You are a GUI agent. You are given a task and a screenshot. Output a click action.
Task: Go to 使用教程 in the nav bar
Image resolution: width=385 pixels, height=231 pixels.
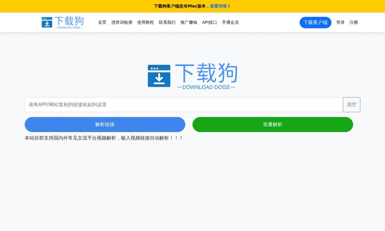(146, 22)
